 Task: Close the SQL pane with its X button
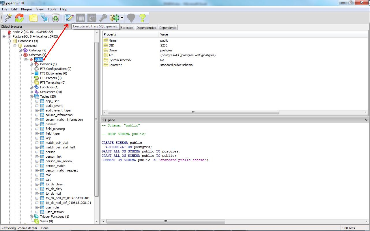366,120
